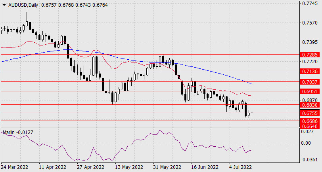Click the 11 Apr 2022 date label
The image size is (322, 172).
click(53, 167)
